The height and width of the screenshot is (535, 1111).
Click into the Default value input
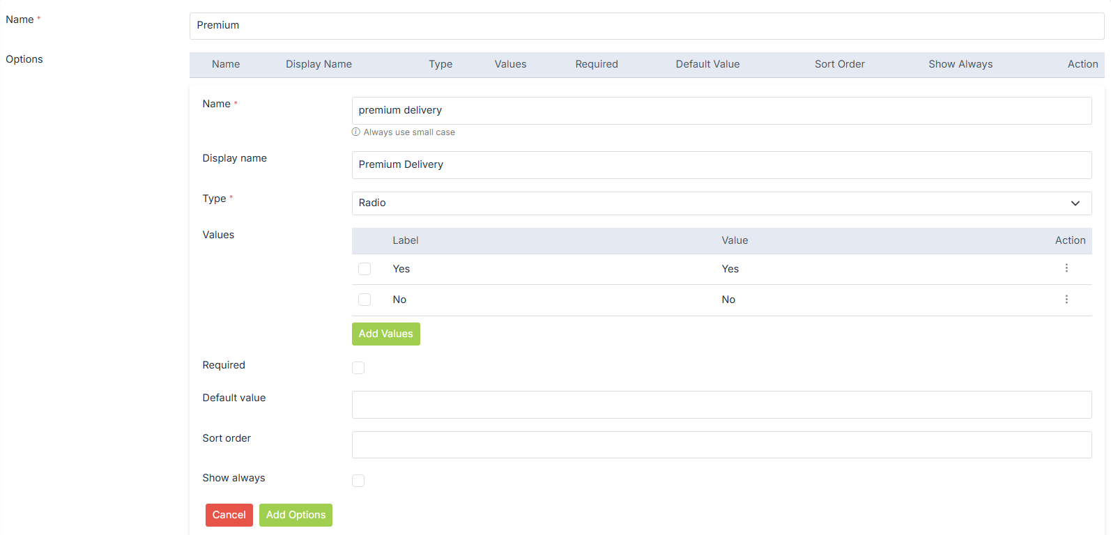[x=721, y=405]
